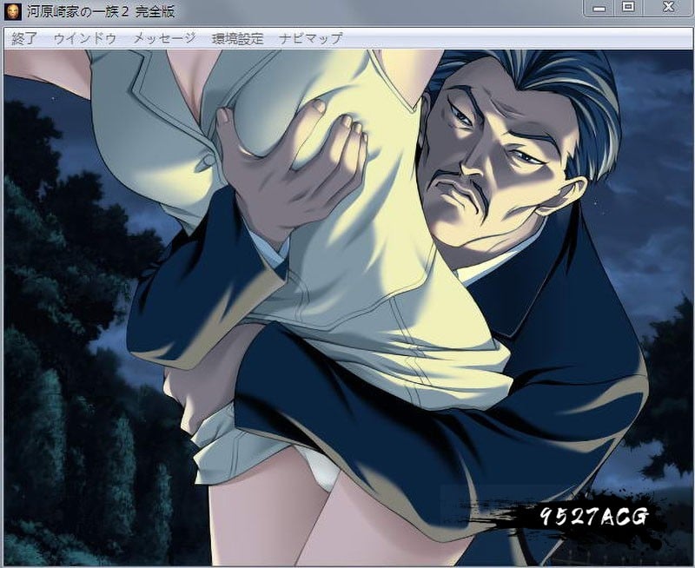This screenshot has width=695, height=568.
Task: Click the 9527ACG watermark
Action: [x=580, y=518]
